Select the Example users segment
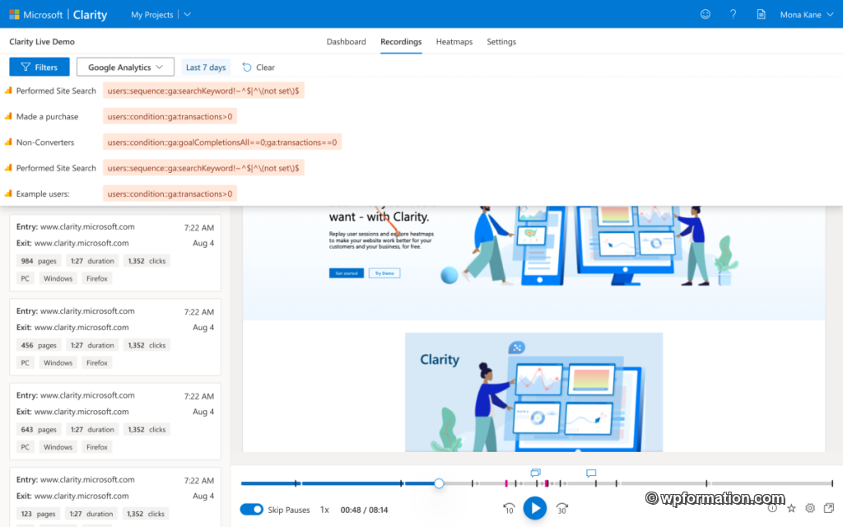Image resolution: width=843 pixels, height=527 pixels. (43, 194)
